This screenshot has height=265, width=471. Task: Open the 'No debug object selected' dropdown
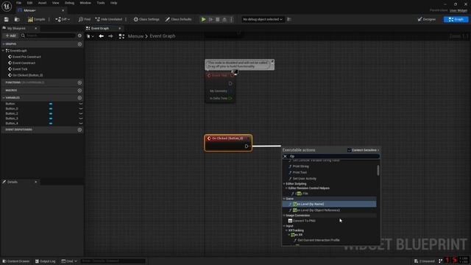[x=263, y=19]
